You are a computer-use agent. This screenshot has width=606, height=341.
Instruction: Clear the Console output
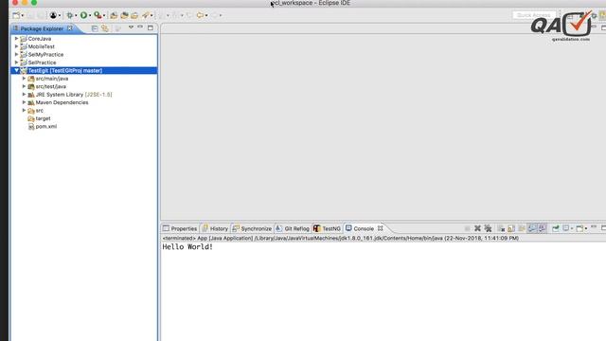pyautogui.click(x=501, y=228)
